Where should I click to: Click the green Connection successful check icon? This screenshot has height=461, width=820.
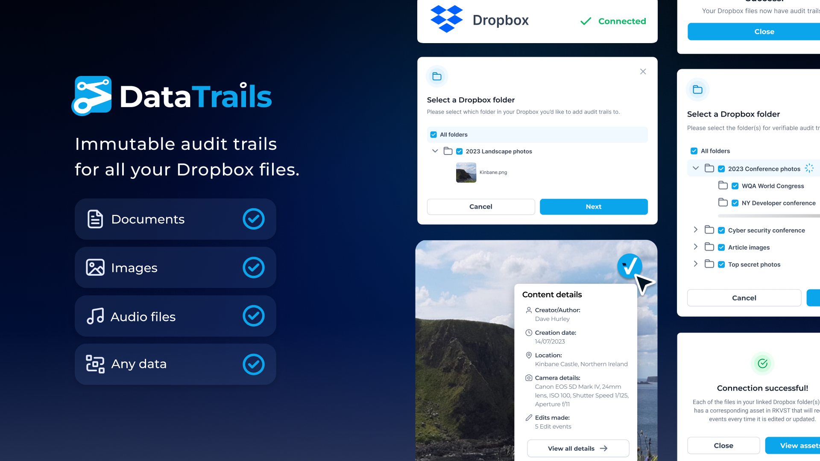[763, 364]
